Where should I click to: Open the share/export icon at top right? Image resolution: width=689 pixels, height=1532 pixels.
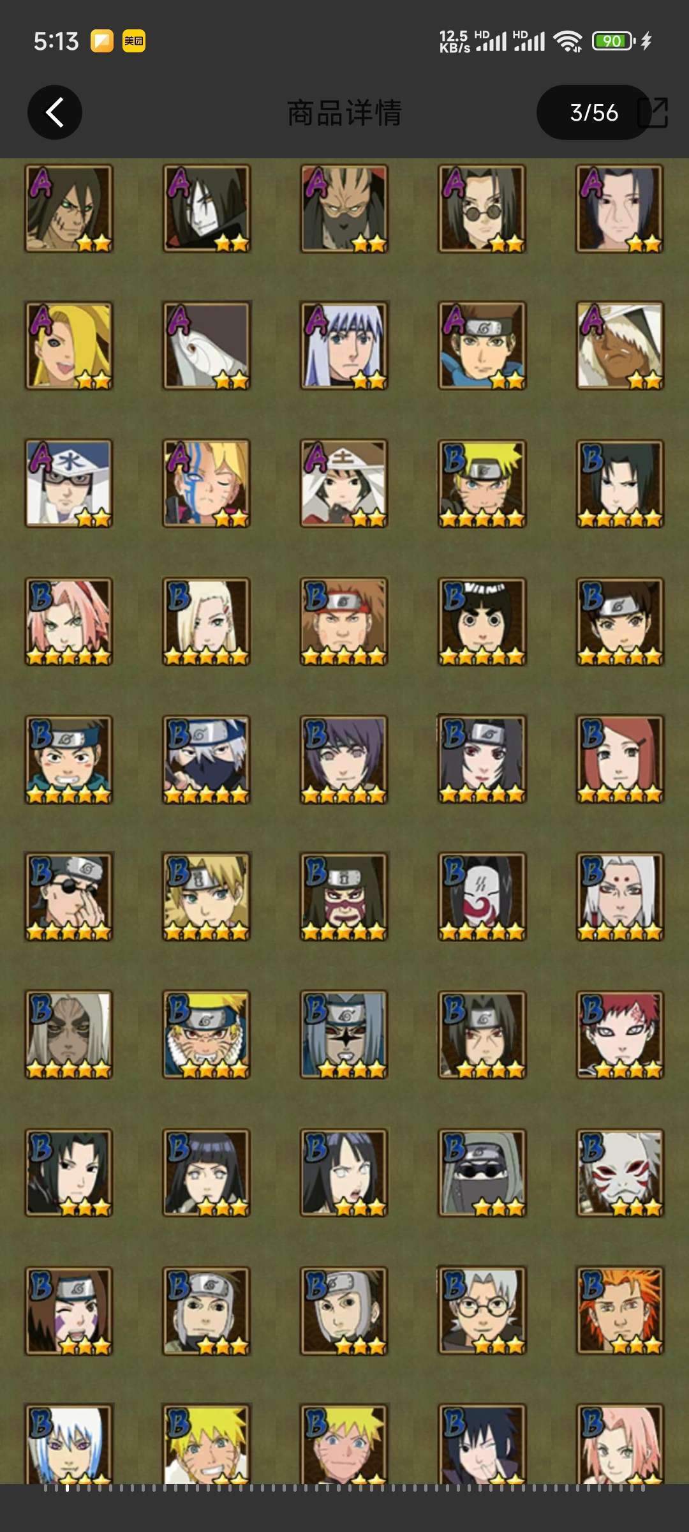point(653,112)
